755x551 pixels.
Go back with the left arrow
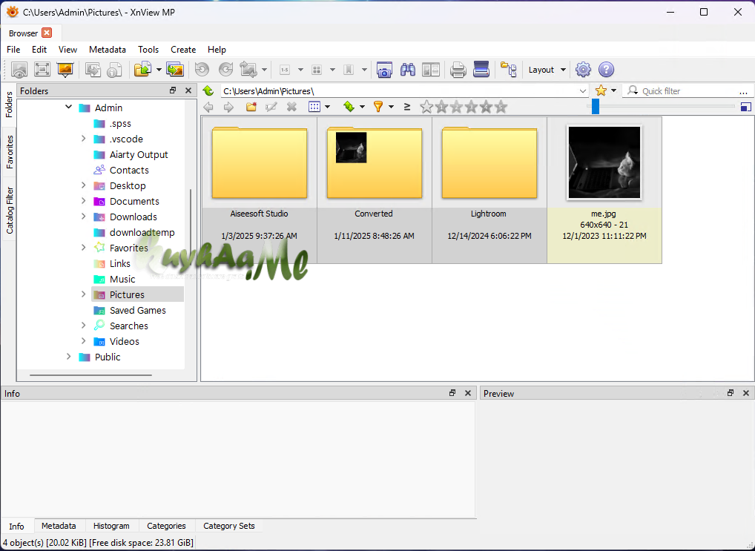point(208,107)
